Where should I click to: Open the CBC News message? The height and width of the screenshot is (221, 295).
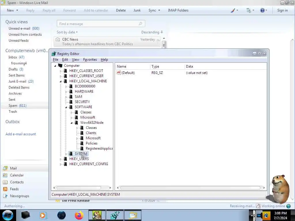(x=107, y=41)
